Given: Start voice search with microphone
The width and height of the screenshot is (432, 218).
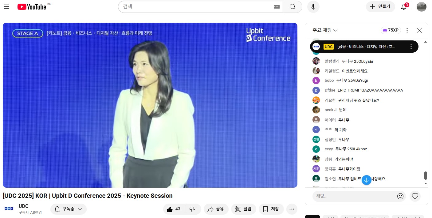Looking at the screenshot, I should 313,7.
